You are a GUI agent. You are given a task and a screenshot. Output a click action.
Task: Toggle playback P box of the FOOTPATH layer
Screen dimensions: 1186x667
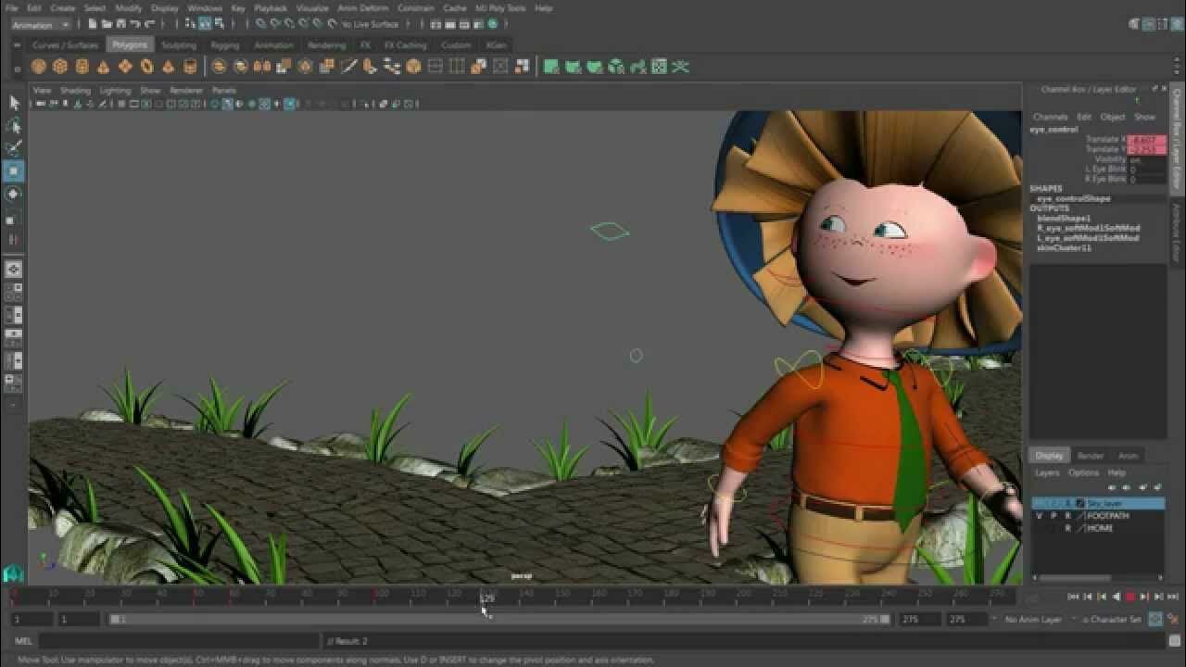click(1054, 516)
